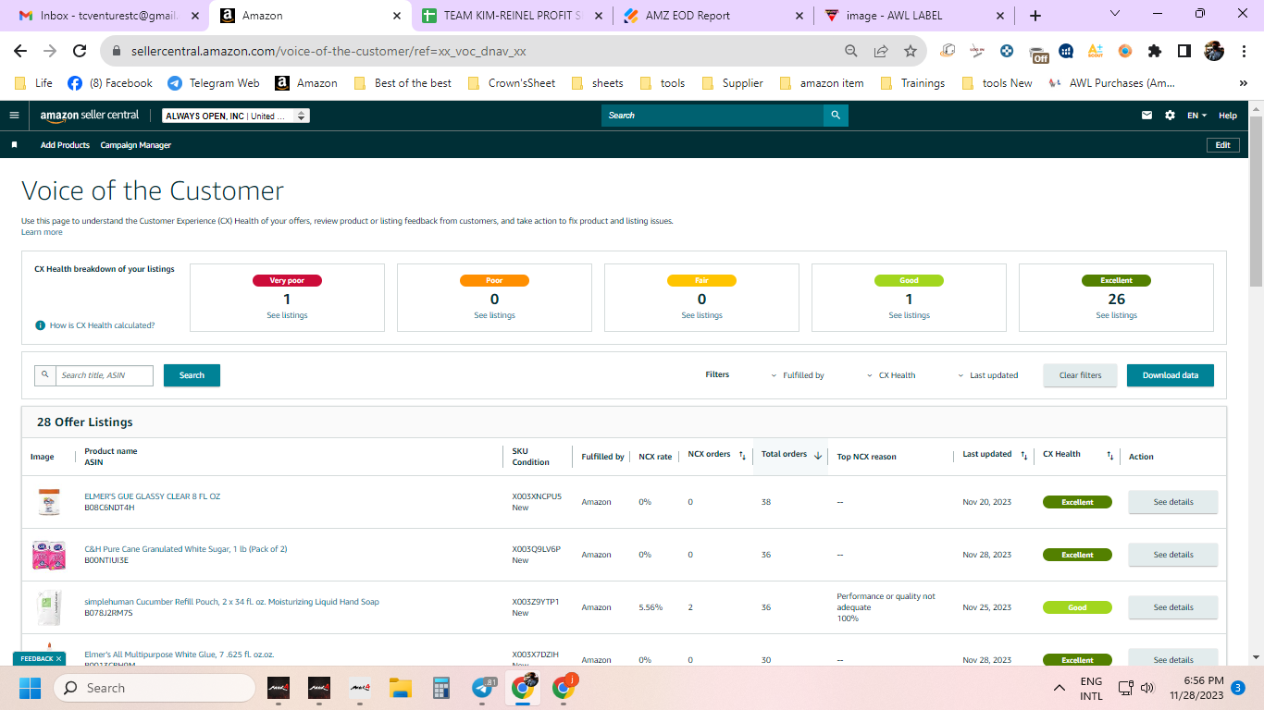
Task: Reload the page with the refresh icon
Action: [80, 51]
